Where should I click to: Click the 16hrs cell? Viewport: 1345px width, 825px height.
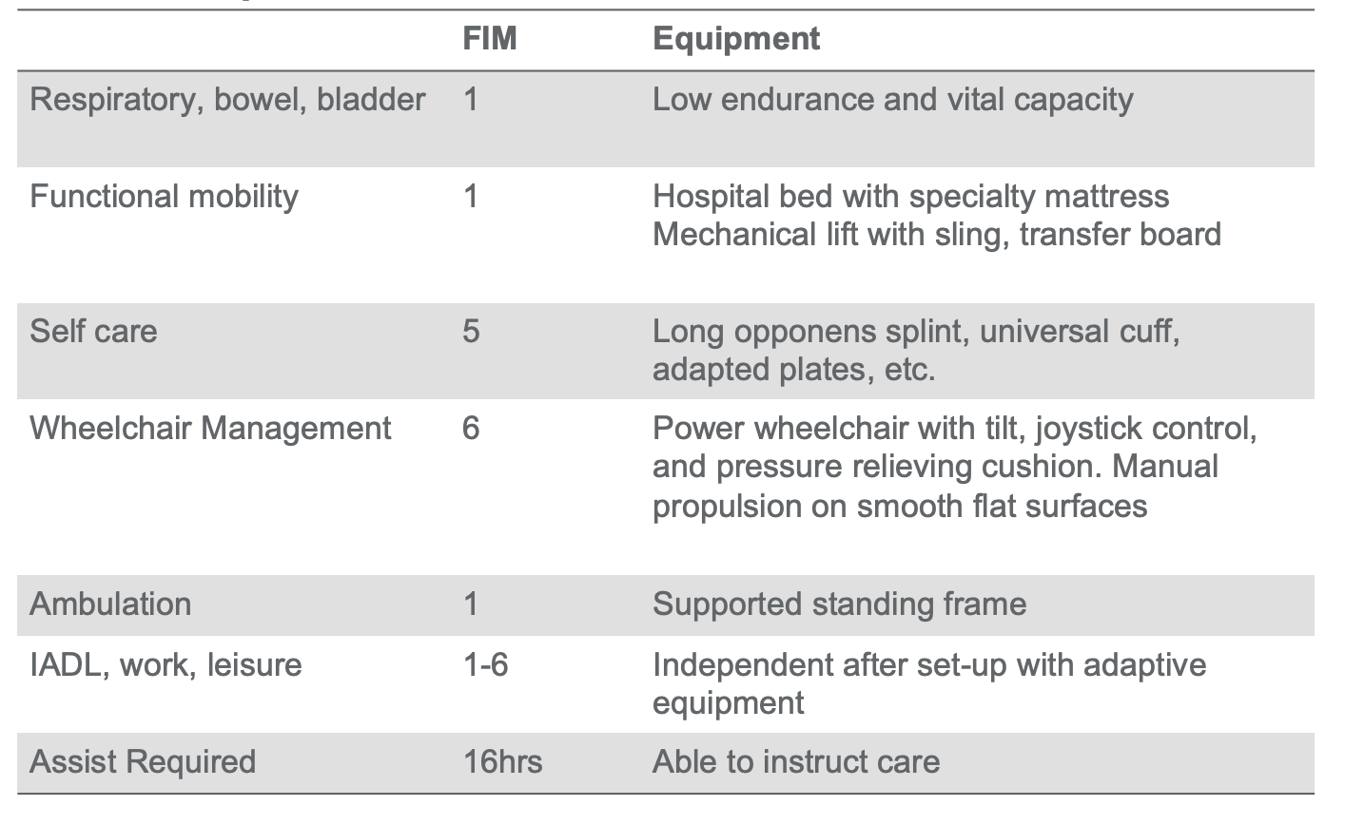(x=502, y=762)
